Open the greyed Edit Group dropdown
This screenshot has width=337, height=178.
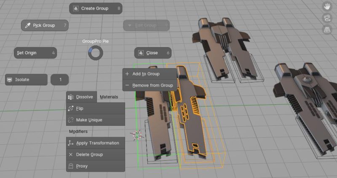pyautogui.click(x=147, y=25)
